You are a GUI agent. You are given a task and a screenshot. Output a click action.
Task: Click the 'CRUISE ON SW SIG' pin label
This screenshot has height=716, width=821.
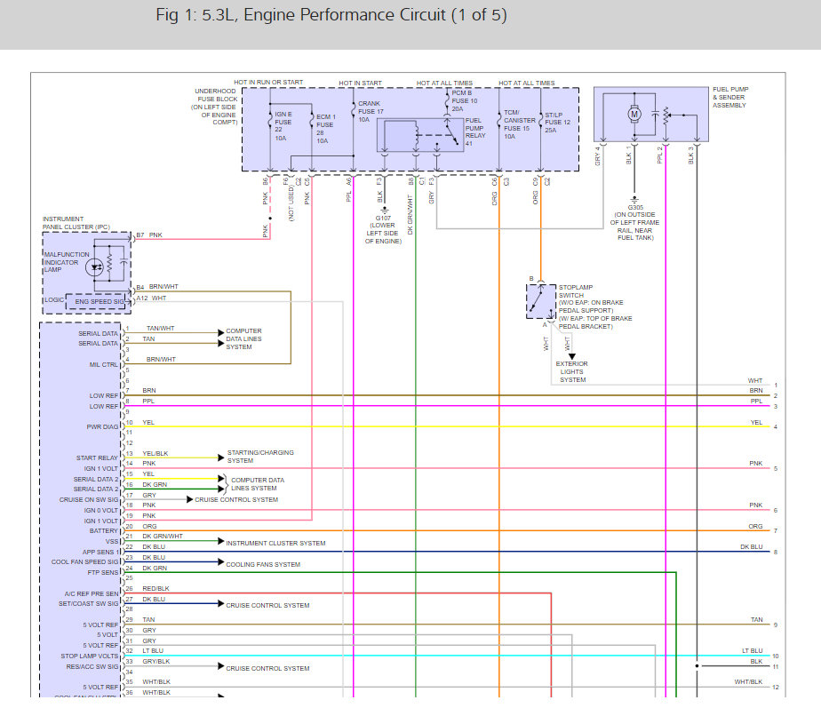pyautogui.click(x=89, y=499)
